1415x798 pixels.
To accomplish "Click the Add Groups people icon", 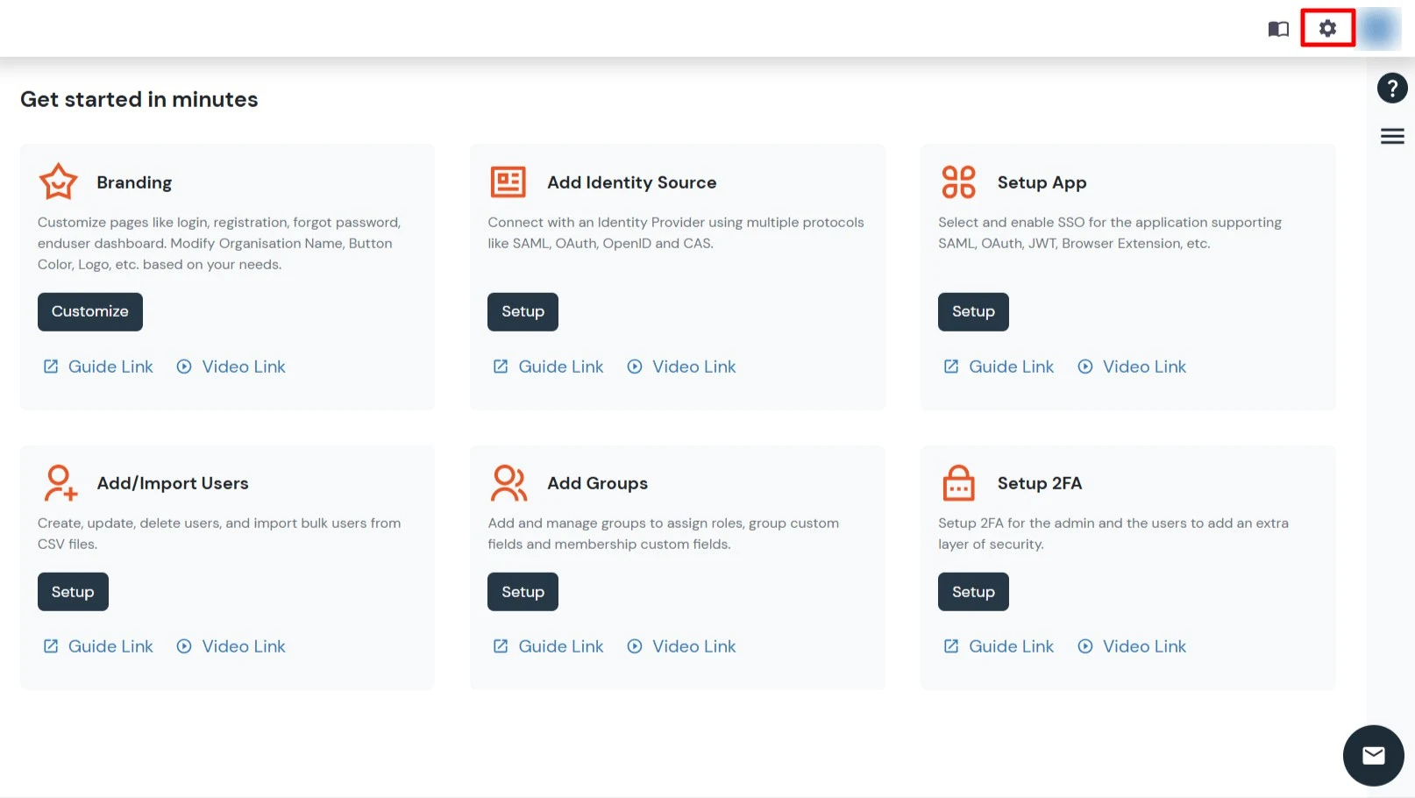I will pyautogui.click(x=508, y=482).
